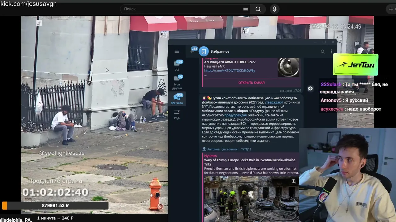Follow the утверждают link
Screen dimensions: 396x222
pos(274,102)
